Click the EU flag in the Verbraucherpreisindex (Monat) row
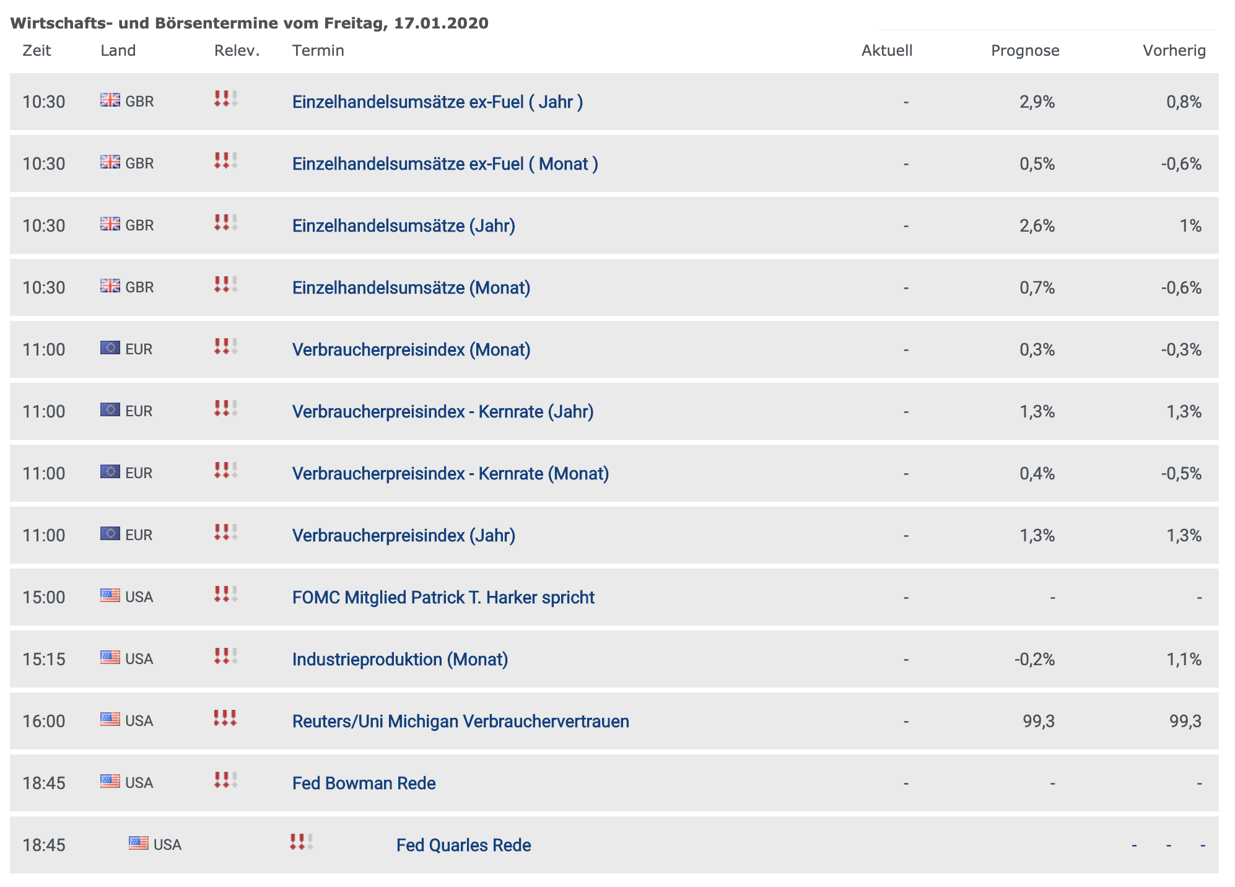This screenshot has height=887, width=1235. (x=110, y=347)
